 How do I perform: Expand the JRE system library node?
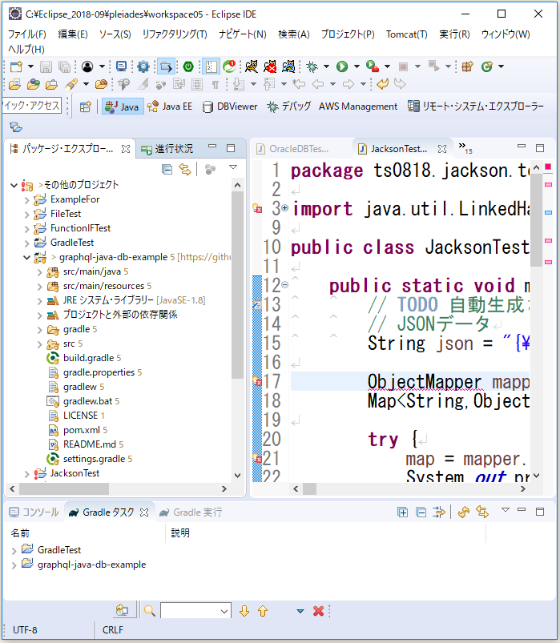[40, 301]
